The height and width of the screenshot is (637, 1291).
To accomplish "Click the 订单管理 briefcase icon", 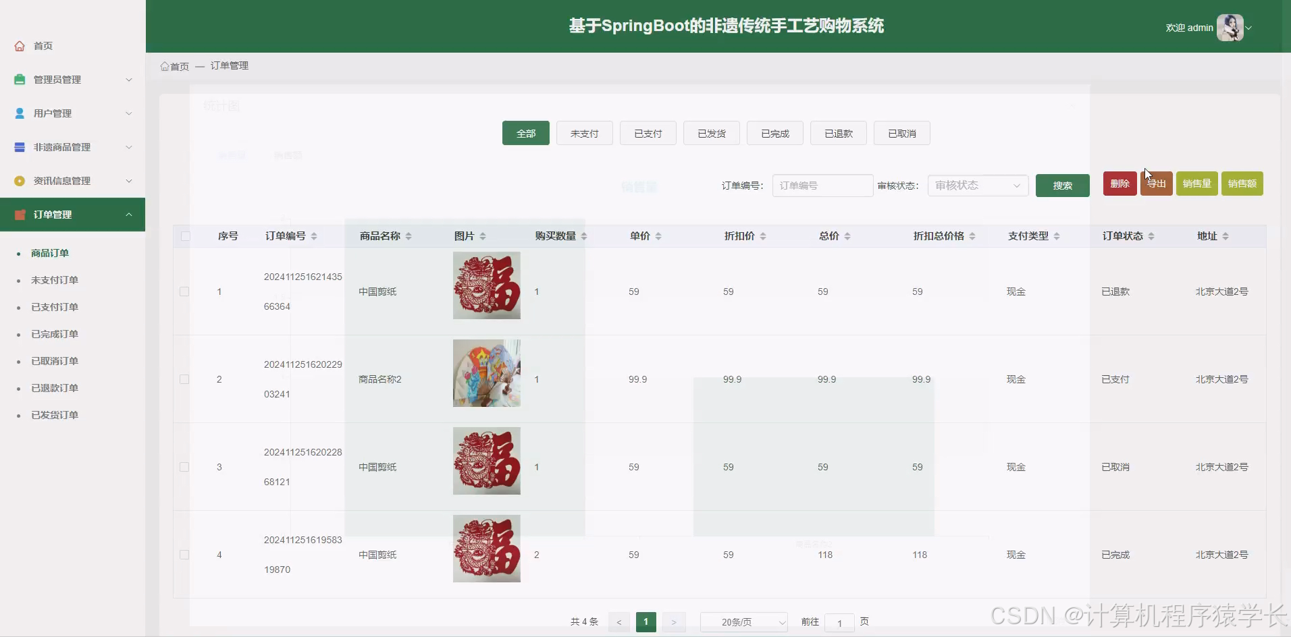I will [20, 214].
